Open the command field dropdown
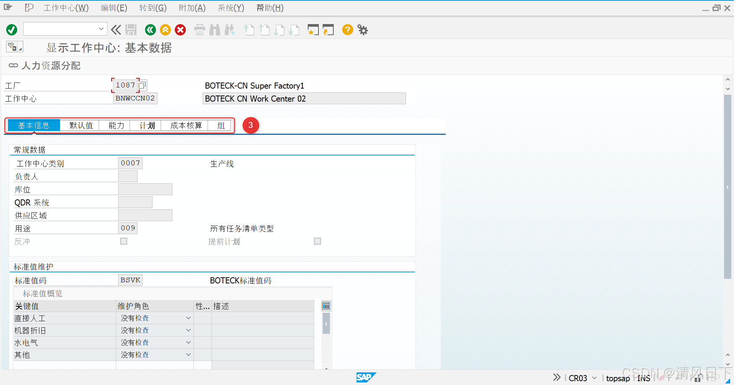Image resolution: width=734 pixels, height=385 pixels. [x=101, y=29]
